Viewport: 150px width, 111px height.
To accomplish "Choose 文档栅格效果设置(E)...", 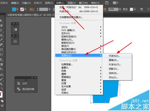I will (x=79, y=17).
